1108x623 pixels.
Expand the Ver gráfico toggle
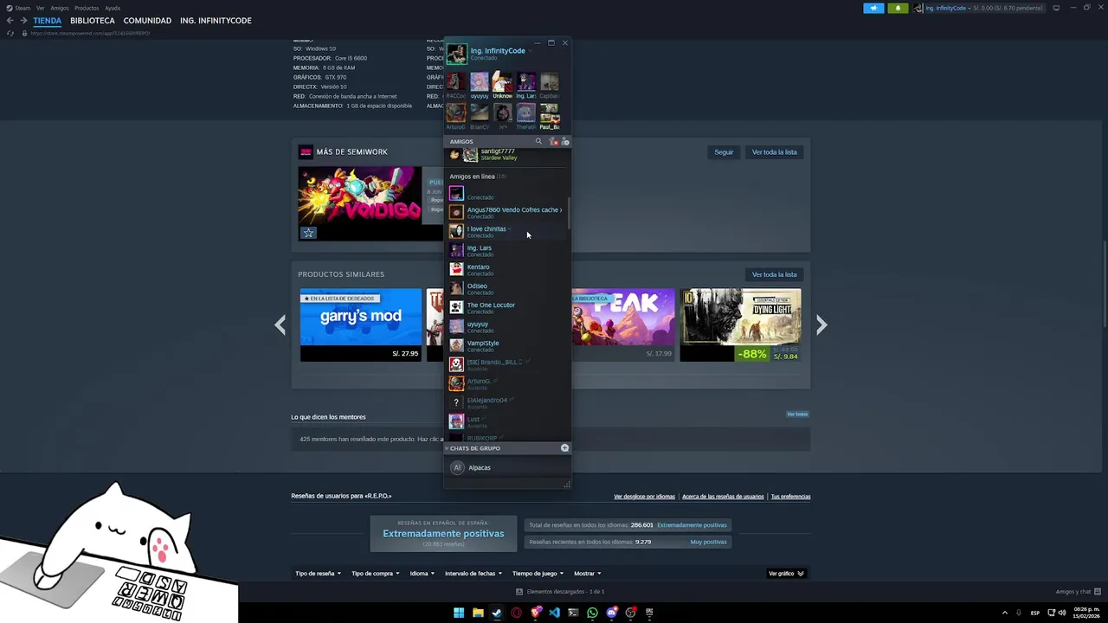786,574
